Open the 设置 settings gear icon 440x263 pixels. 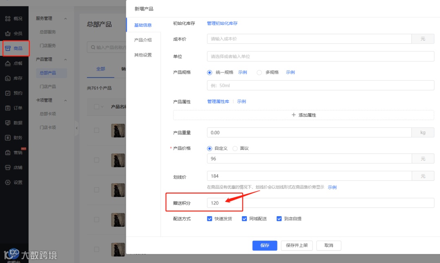click(x=8, y=182)
